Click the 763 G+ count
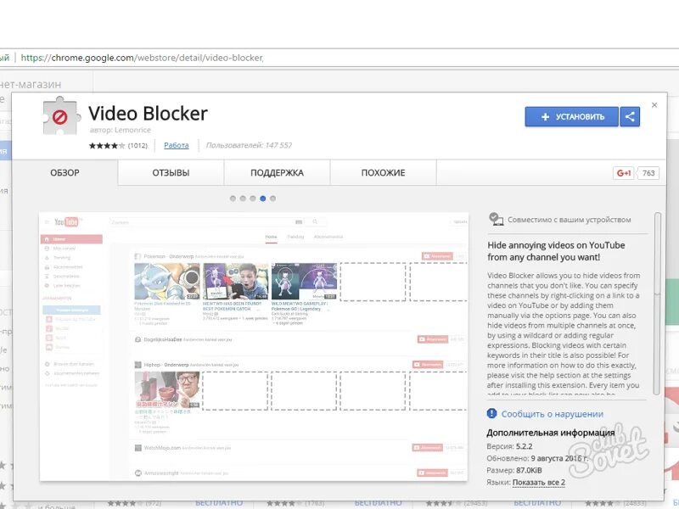 (x=648, y=173)
